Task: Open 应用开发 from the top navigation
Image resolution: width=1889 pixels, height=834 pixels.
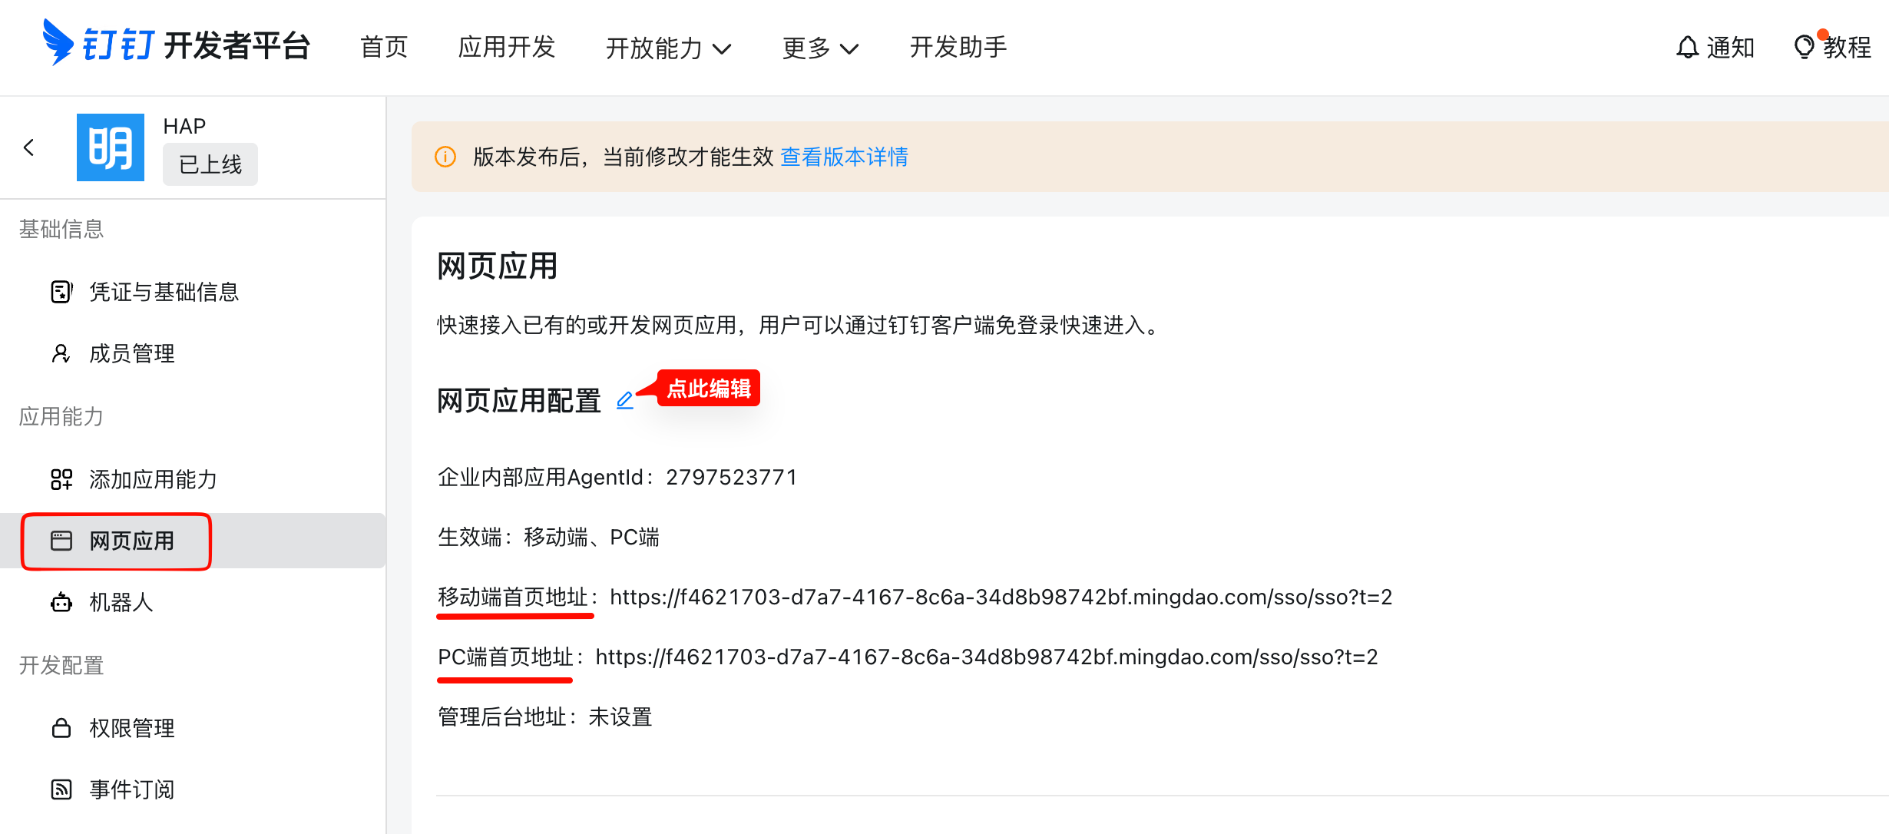Action: click(507, 47)
